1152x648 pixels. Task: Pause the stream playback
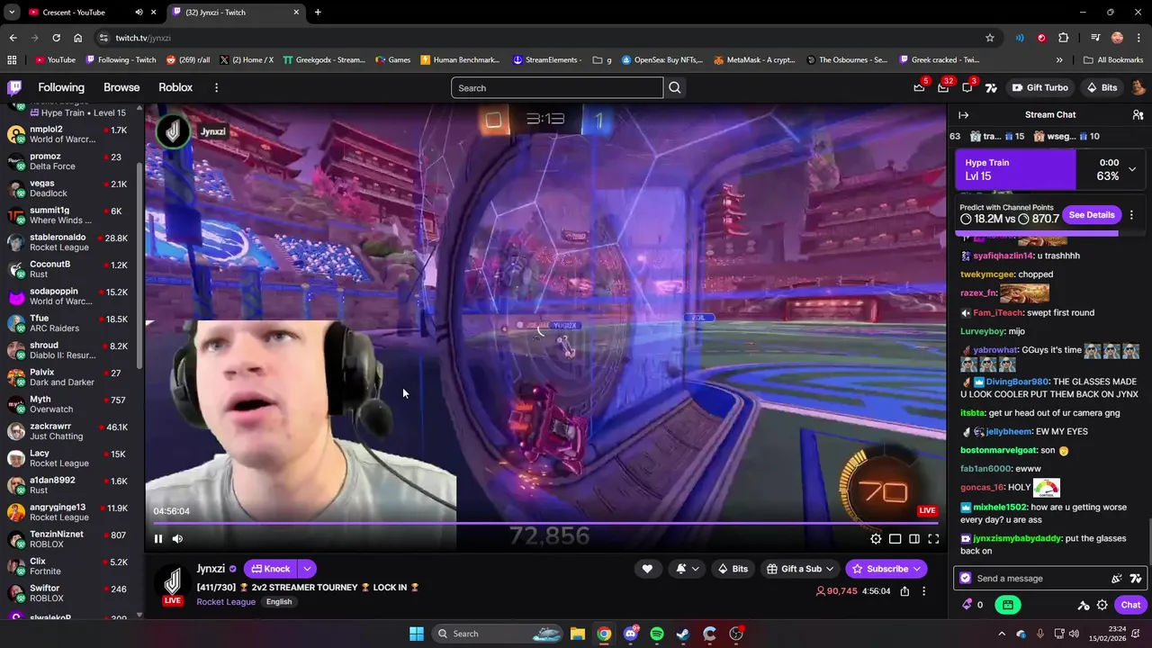(x=158, y=539)
